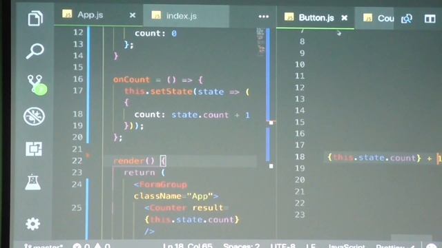Click the Ln 18, Col 65 cursor position indicator
Screen dimensions: 442x248
(x=187, y=246)
